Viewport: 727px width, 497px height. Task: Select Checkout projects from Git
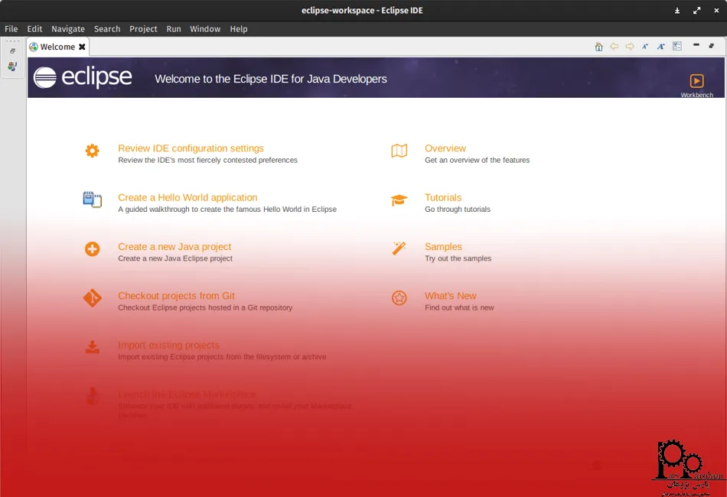coord(176,296)
